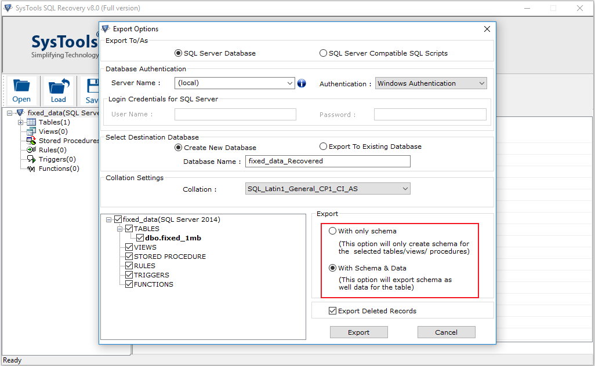Viewport: 595px width, 366px height.
Task: Click the Export button
Action: coord(358,332)
